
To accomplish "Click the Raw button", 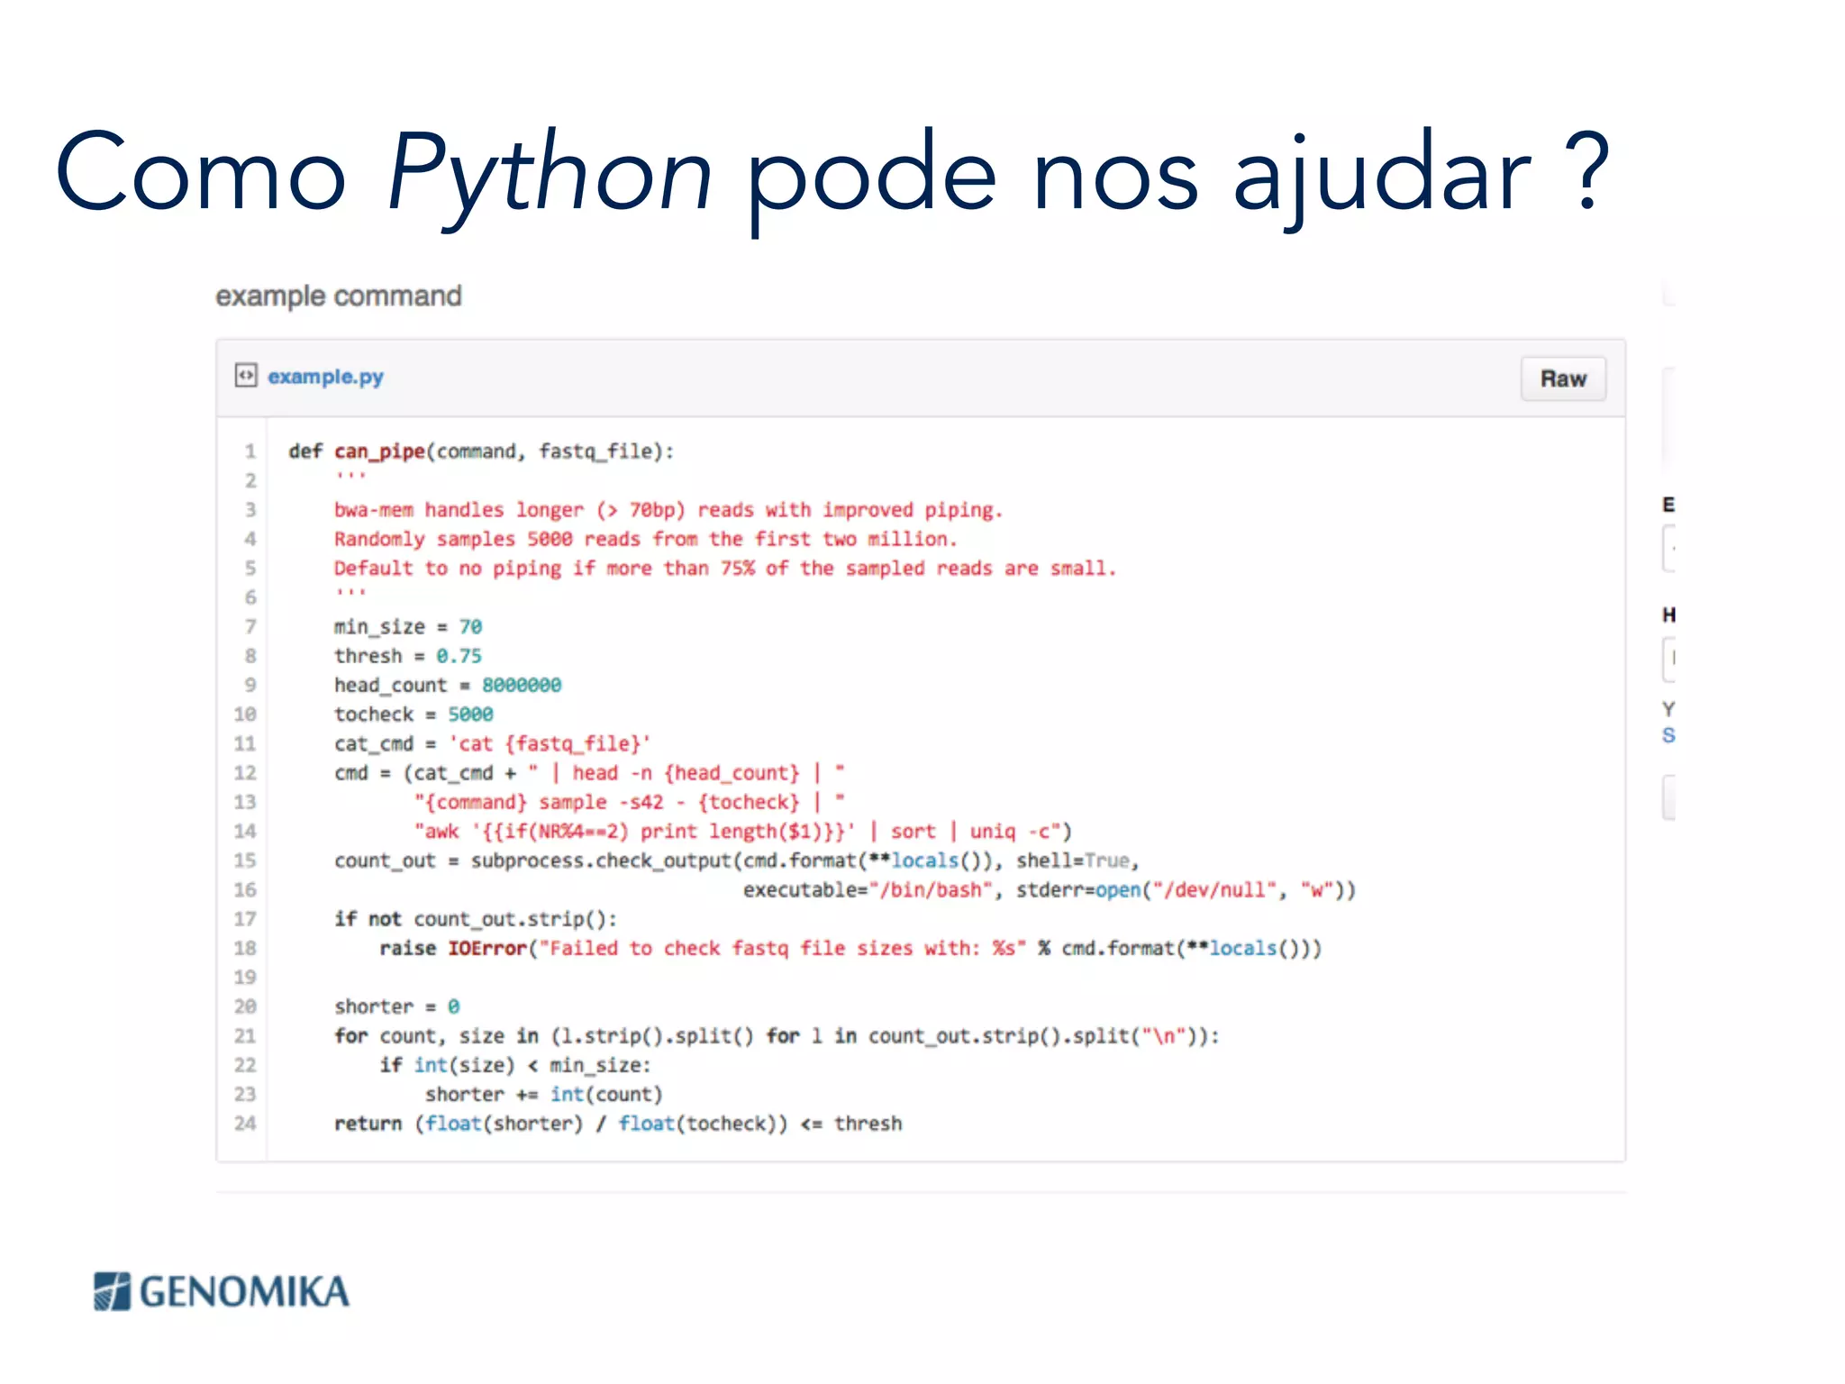I will pos(1563,378).
